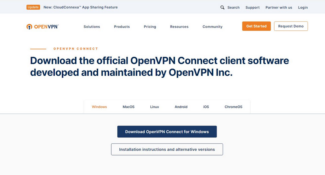Click the Download the official OpenVPN Connect headline
The height and width of the screenshot is (175, 325).
pyautogui.click(x=159, y=66)
